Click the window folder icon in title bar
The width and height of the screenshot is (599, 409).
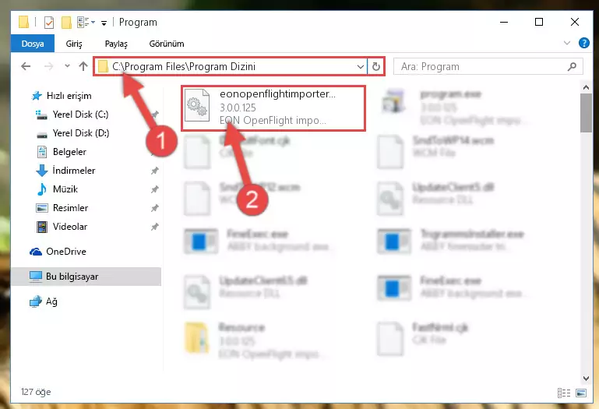tap(23, 22)
